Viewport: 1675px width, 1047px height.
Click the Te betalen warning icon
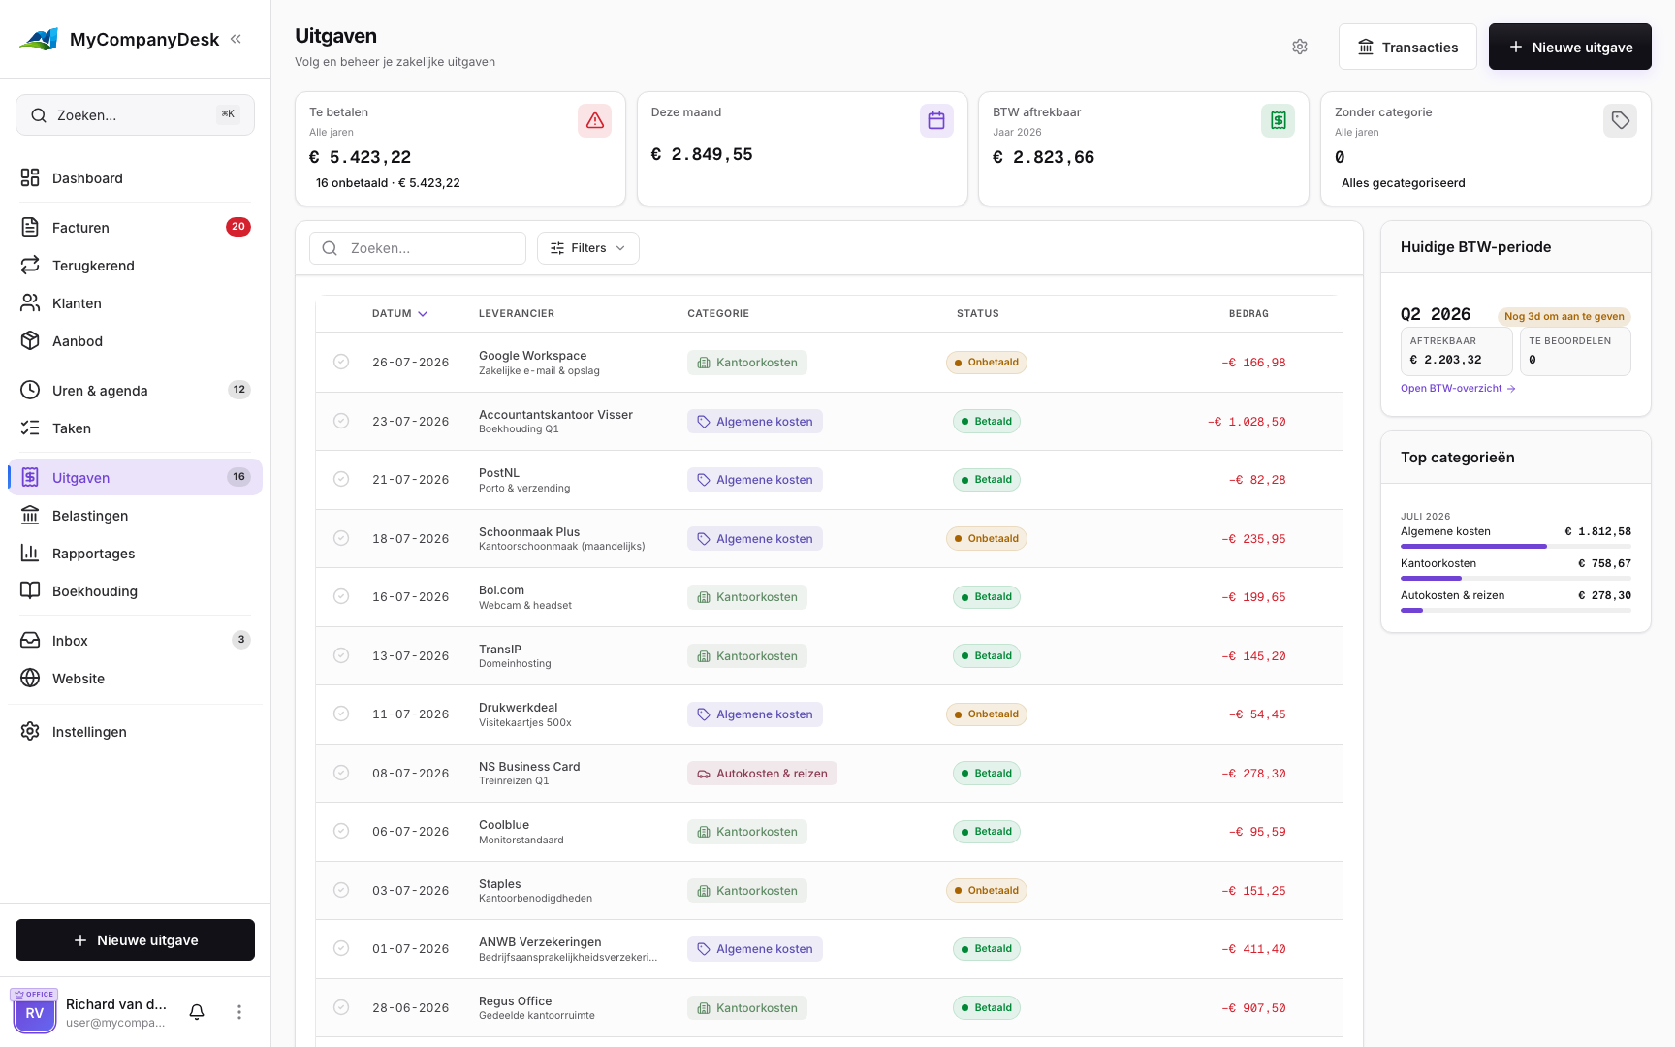coord(594,120)
